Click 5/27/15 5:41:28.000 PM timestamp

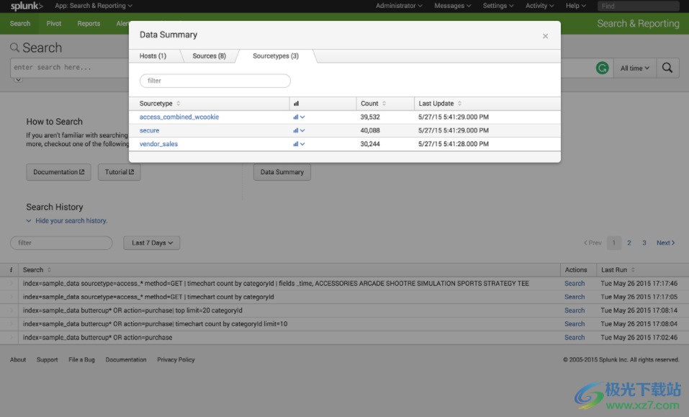click(x=454, y=144)
